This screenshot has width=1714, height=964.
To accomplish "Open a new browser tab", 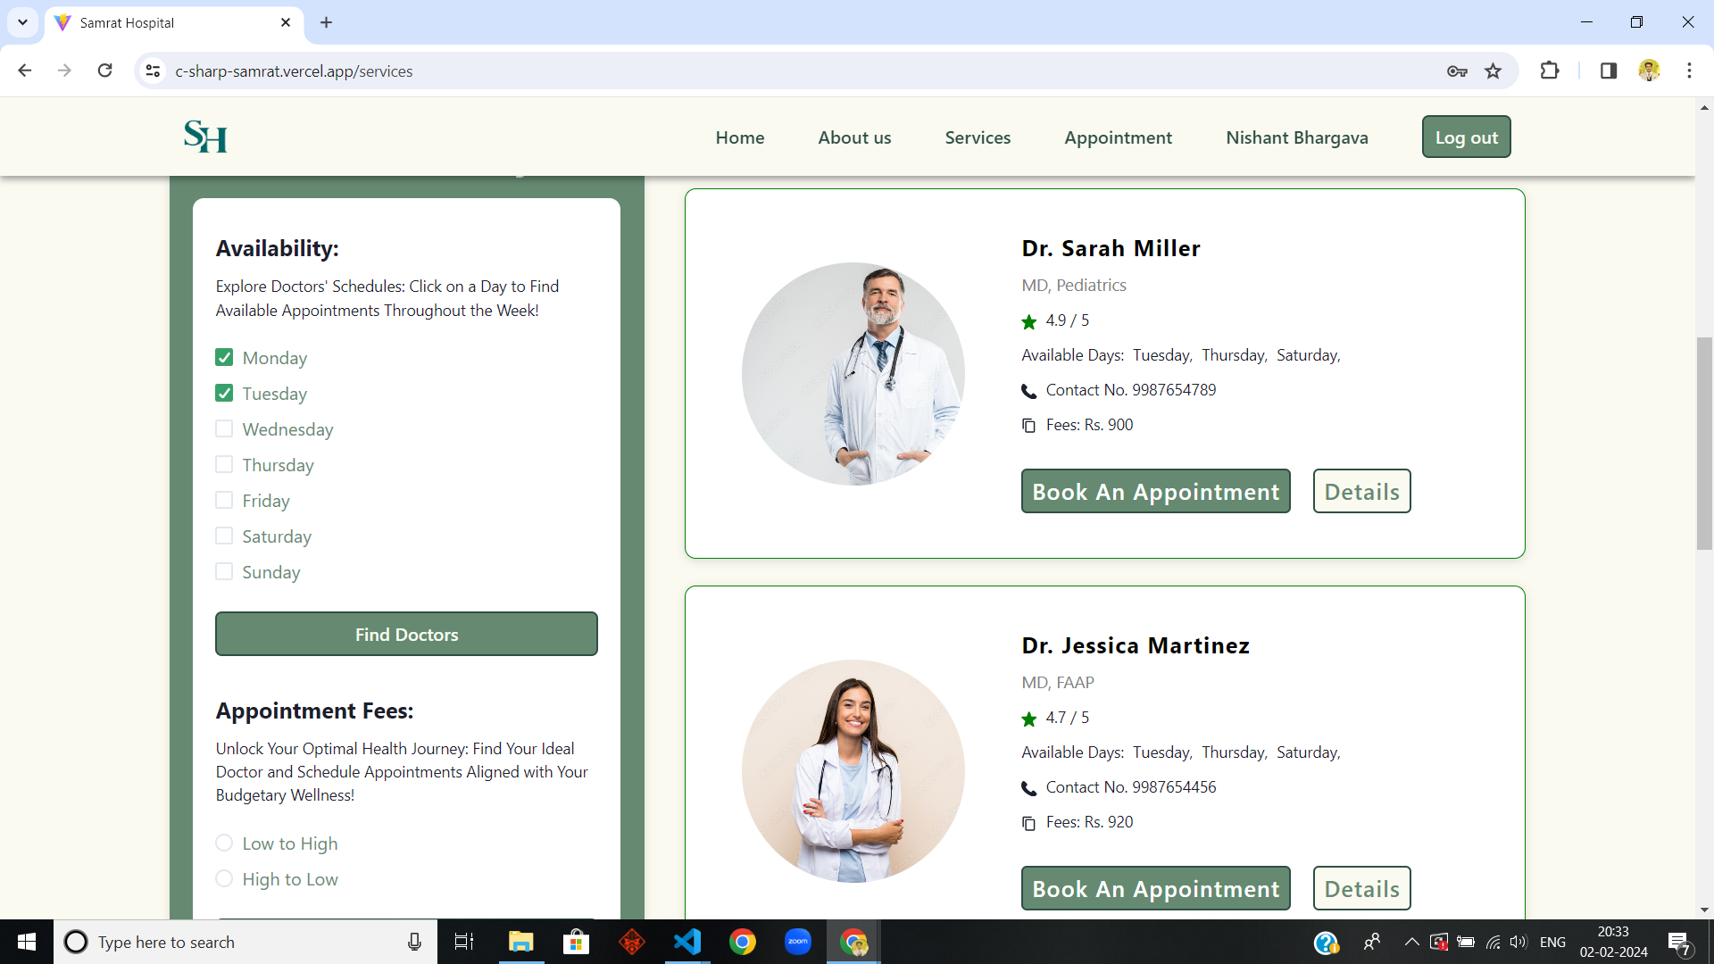I will coord(327,22).
